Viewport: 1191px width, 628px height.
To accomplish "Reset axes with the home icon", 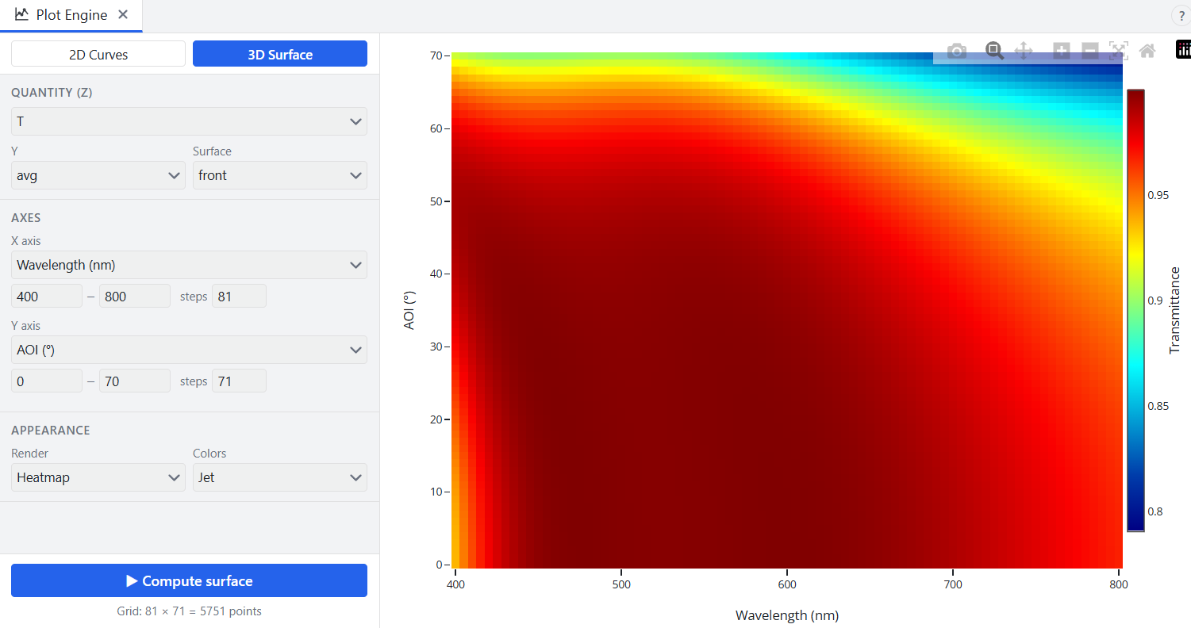I will click(1147, 52).
